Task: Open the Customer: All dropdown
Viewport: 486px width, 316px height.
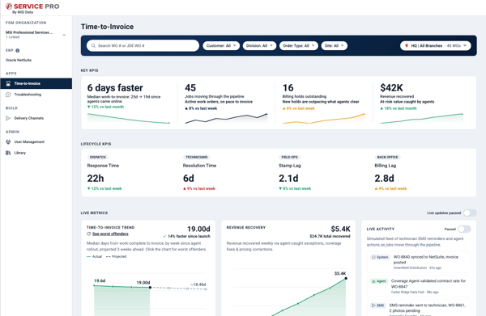Action: click(x=221, y=46)
